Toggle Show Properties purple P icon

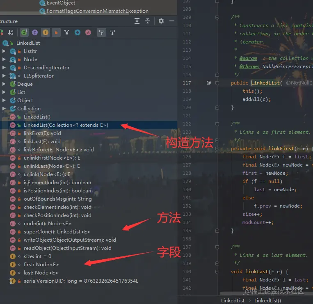35,32
